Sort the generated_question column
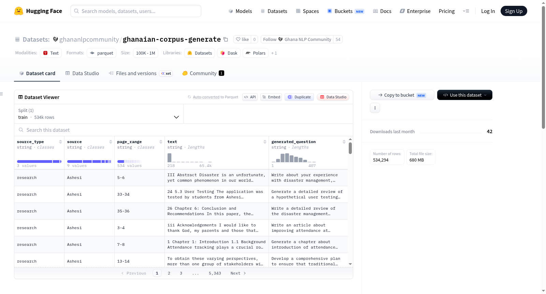Screen dimensions: 546x294 click(344, 142)
